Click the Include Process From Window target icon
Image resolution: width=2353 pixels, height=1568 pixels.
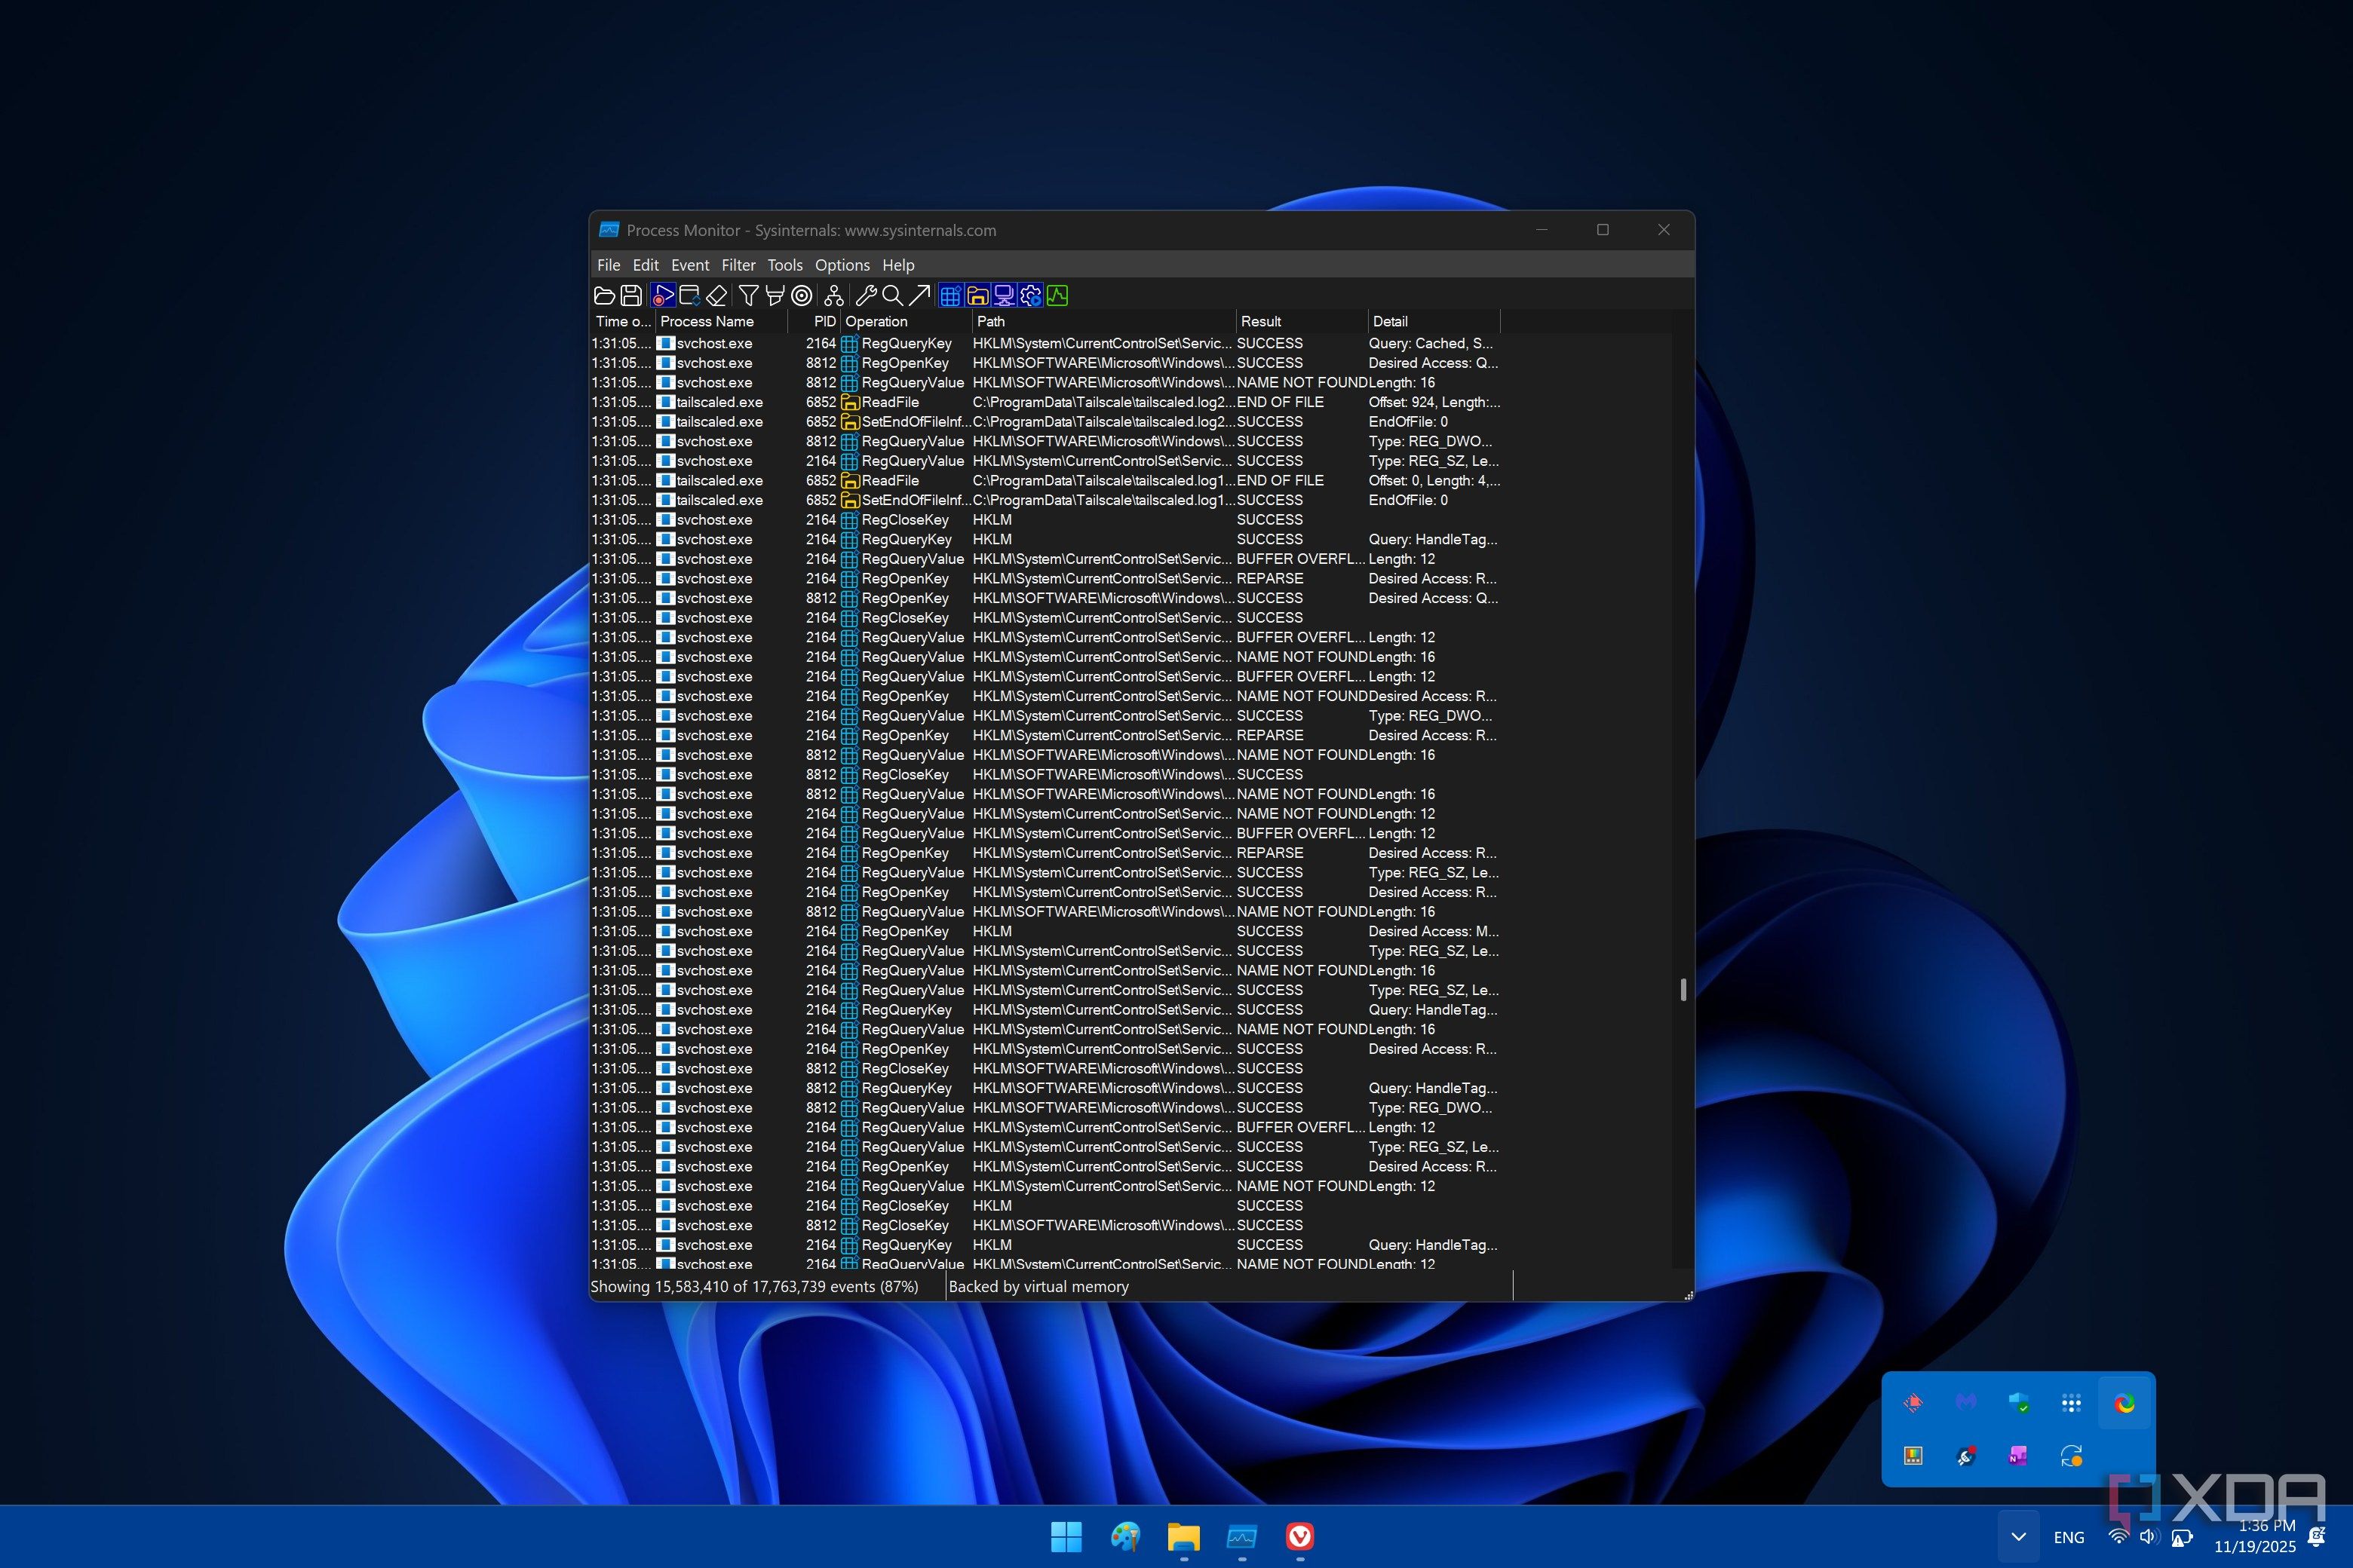point(802,295)
